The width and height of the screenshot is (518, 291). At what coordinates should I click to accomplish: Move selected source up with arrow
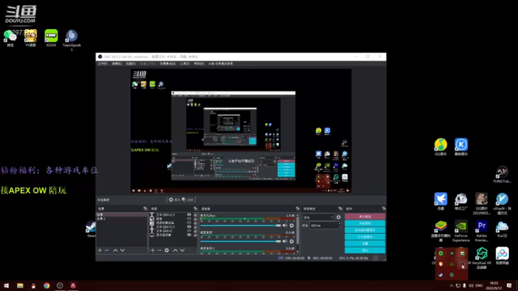(x=175, y=250)
